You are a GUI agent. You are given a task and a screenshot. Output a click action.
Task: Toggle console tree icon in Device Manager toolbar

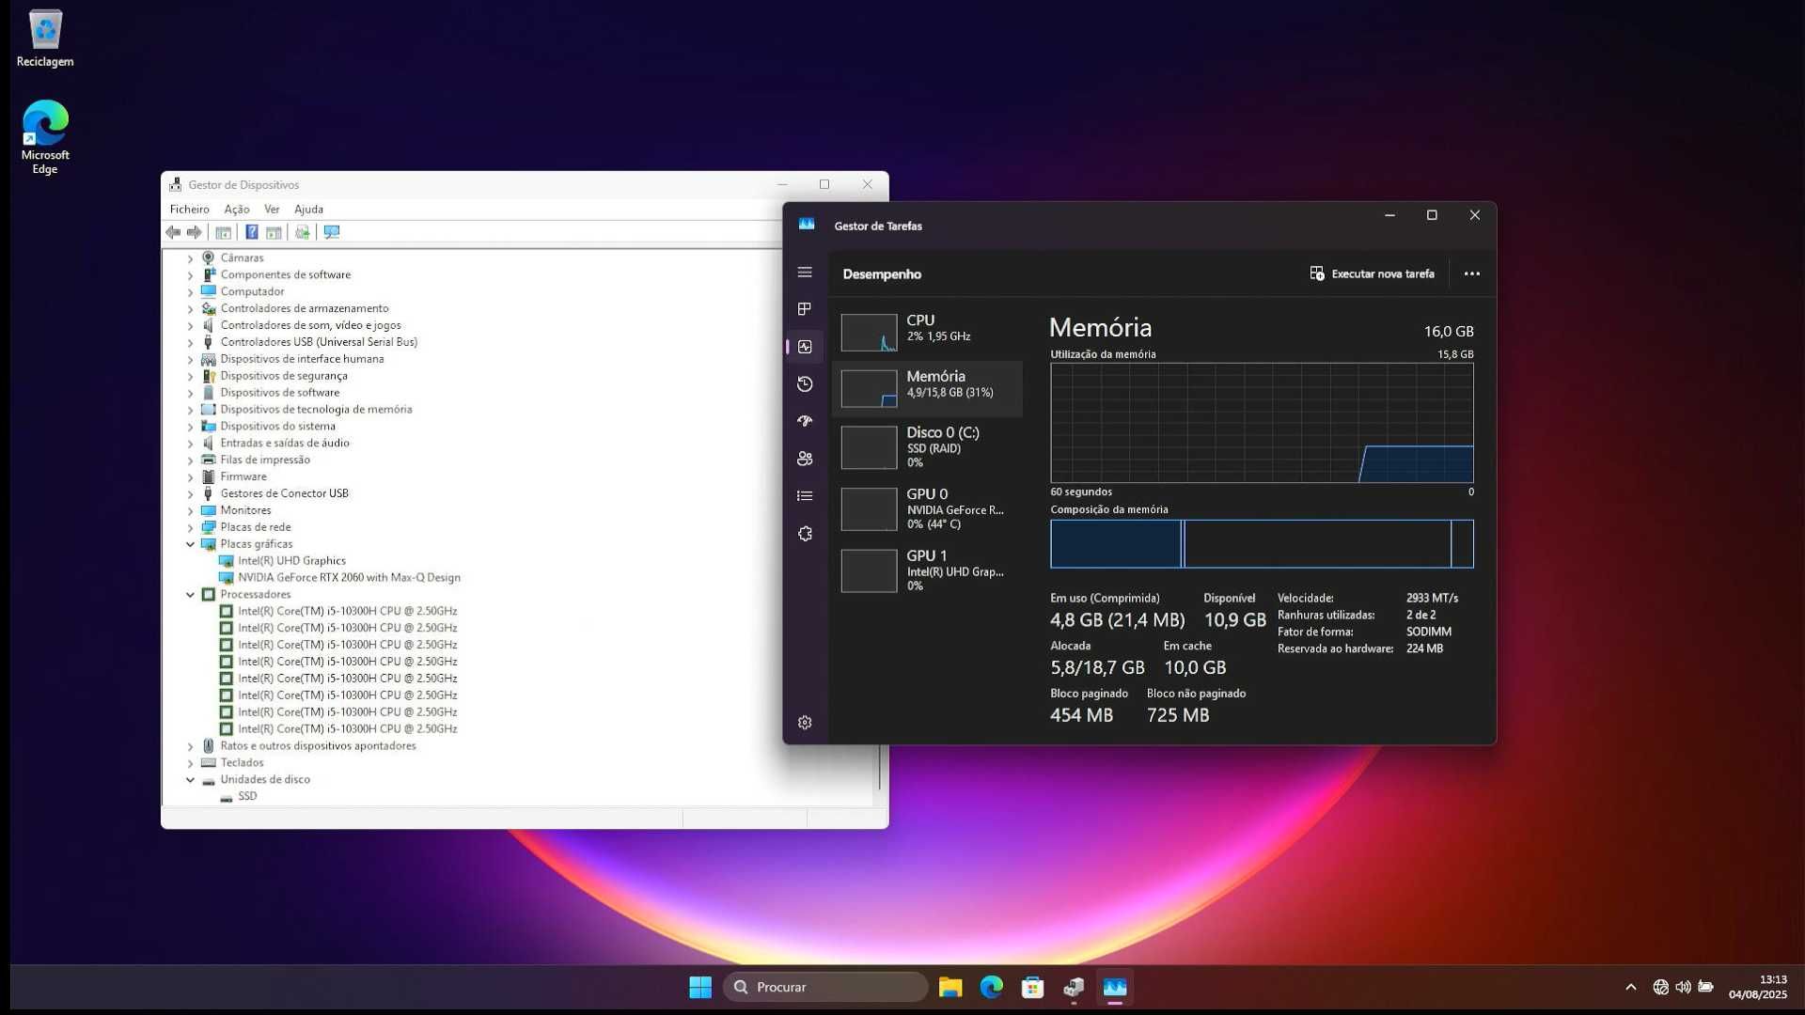[224, 232]
